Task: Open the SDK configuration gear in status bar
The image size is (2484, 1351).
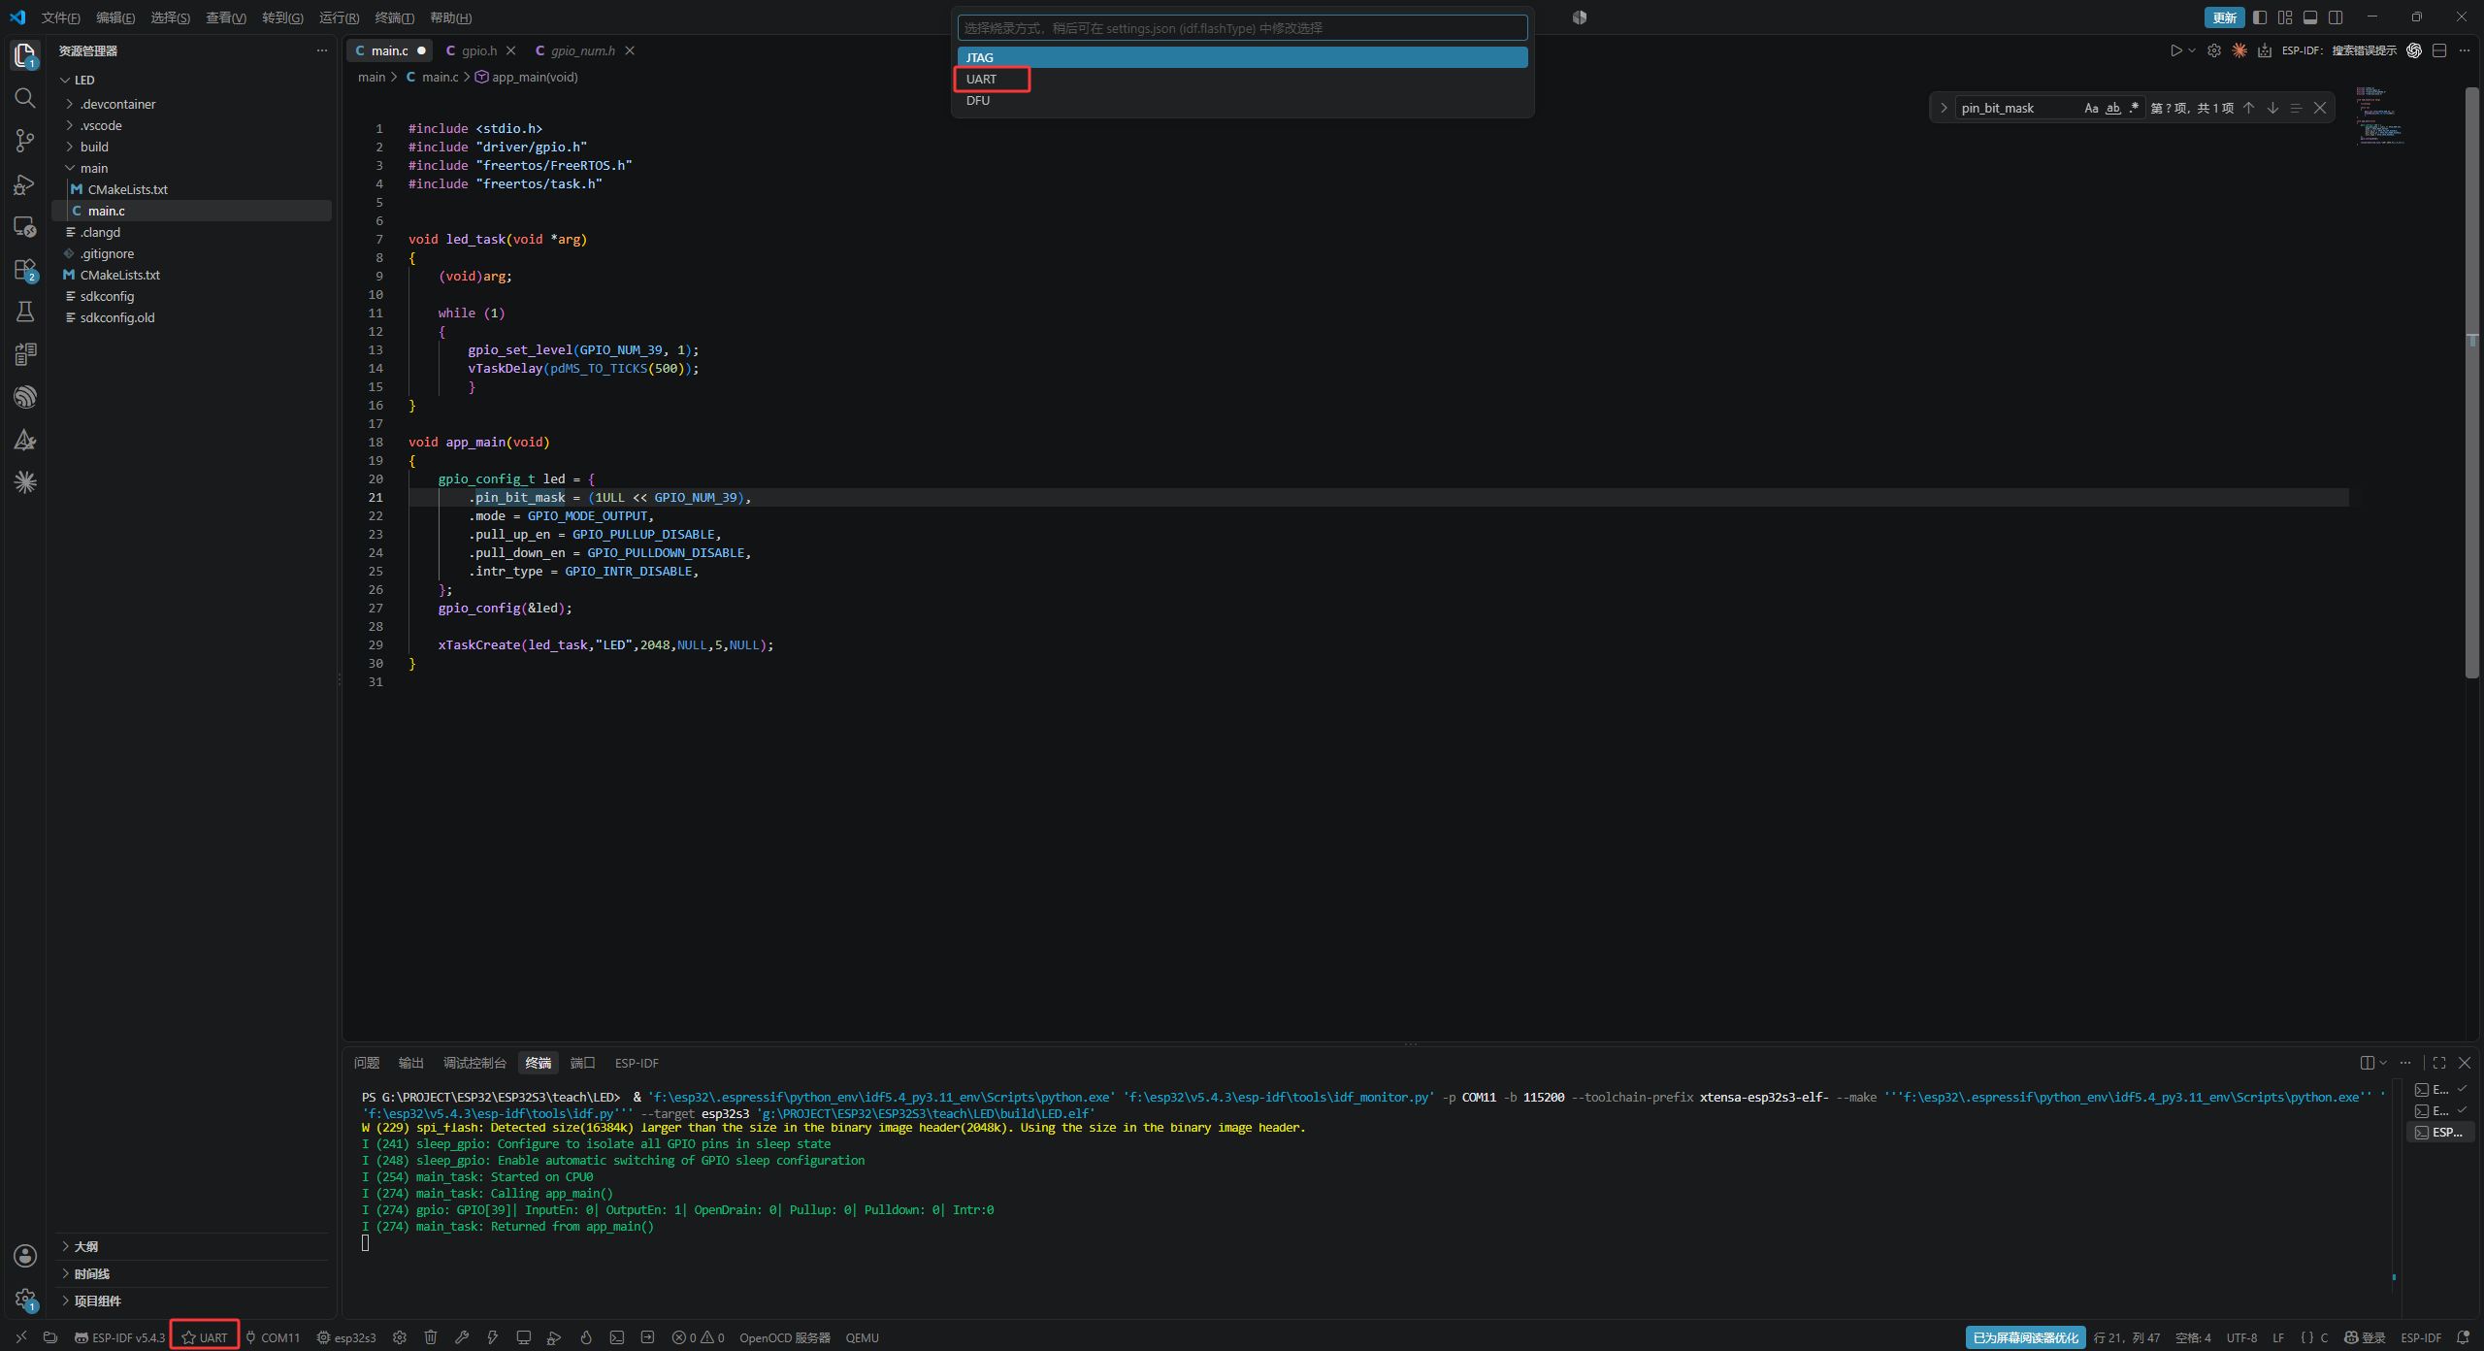Action: tap(400, 1337)
